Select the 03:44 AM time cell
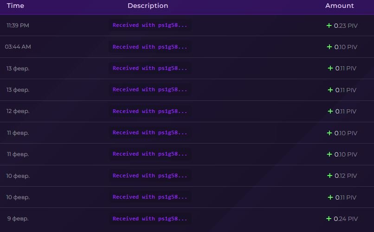 pos(18,47)
